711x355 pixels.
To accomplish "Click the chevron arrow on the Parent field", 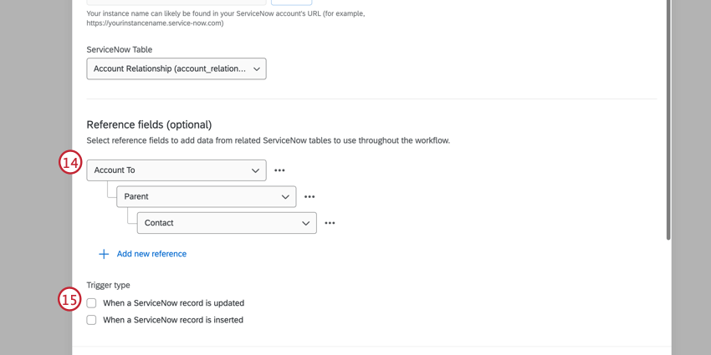I will point(285,197).
